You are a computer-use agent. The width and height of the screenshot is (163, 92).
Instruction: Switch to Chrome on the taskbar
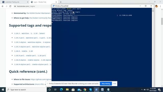click(x=85, y=90)
